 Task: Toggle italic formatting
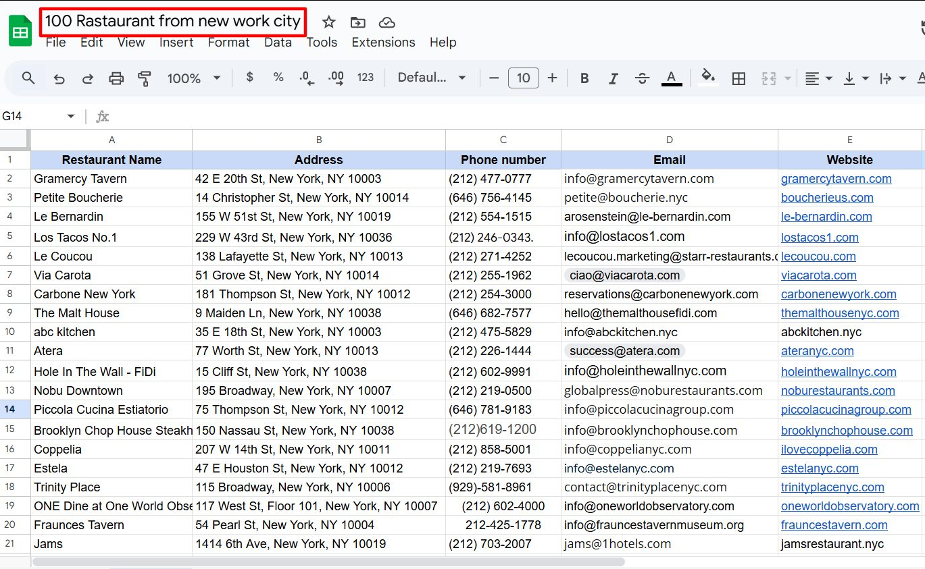coord(613,78)
